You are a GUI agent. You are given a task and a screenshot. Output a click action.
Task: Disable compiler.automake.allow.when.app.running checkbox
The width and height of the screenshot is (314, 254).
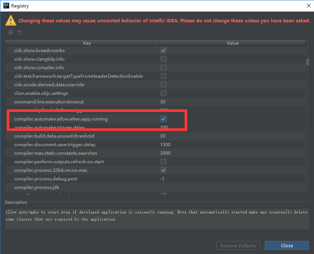point(163,119)
